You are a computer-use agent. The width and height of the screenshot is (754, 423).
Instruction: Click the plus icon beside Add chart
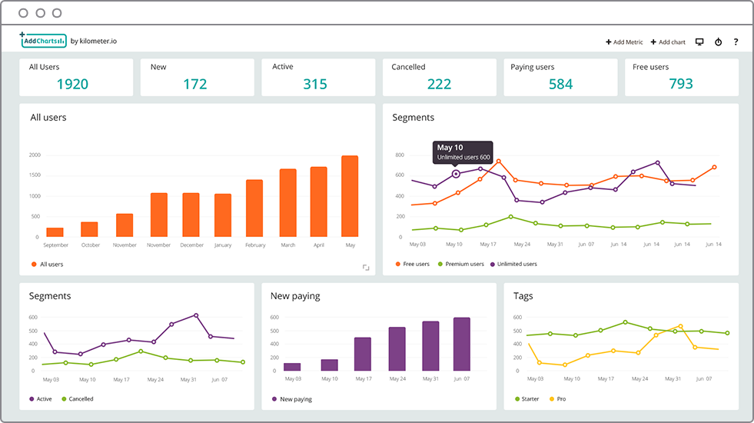653,42
